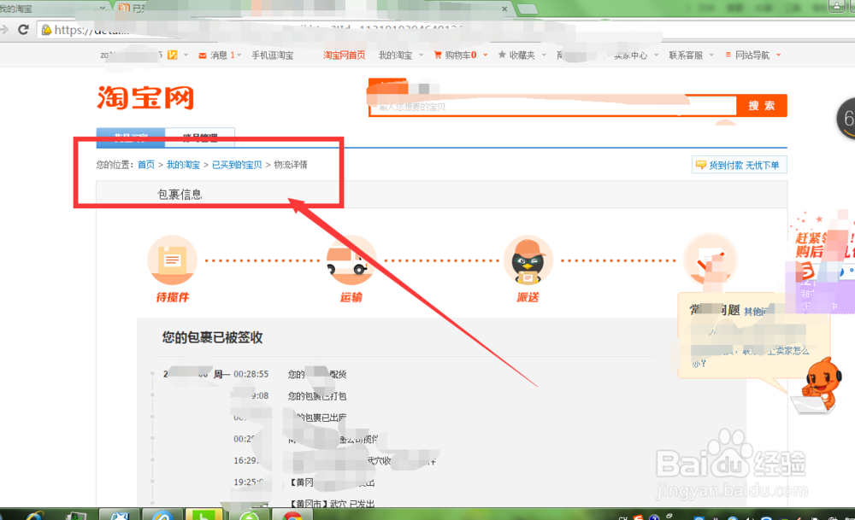Expand the username account dropdown arrow
Screen dimensions: 855x520
pyautogui.click(x=186, y=55)
